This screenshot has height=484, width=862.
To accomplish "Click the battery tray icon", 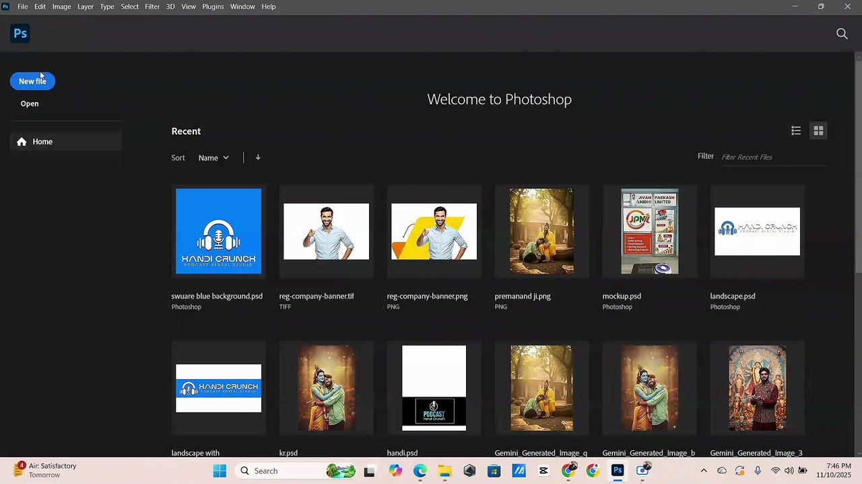I will 803,471.
